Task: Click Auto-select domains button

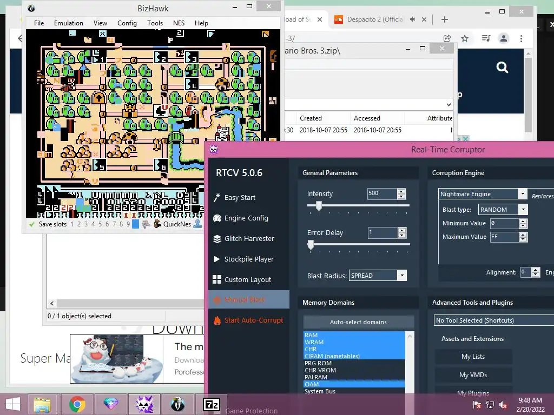Action: click(359, 322)
